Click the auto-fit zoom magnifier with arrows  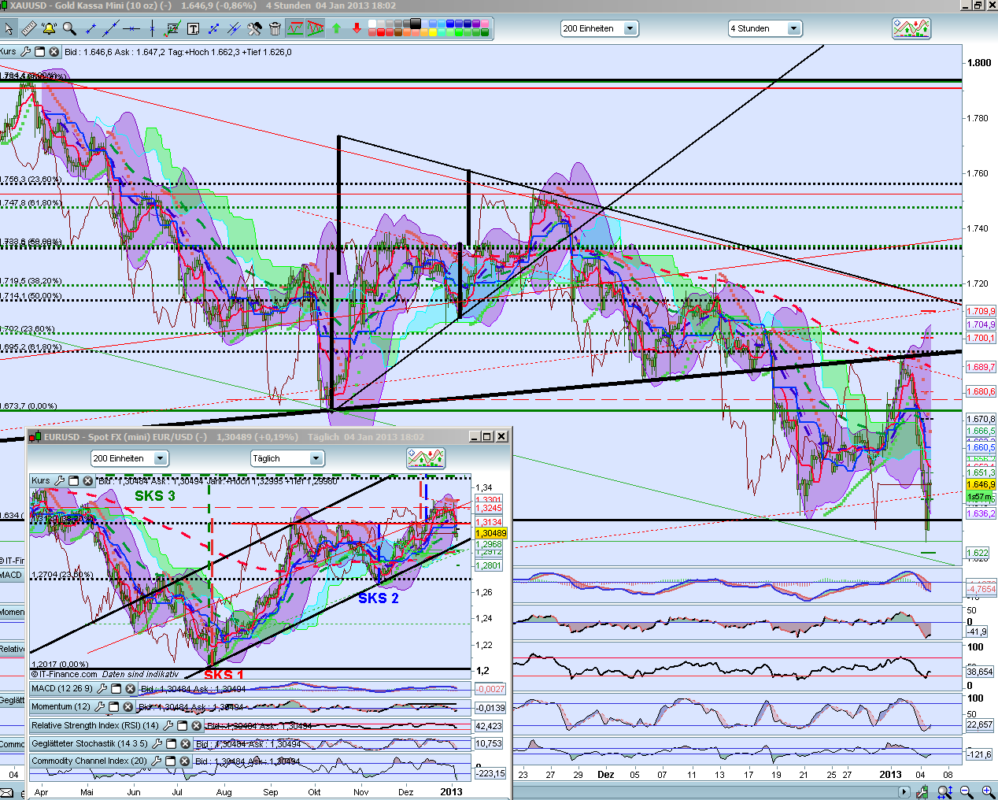[x=946, y=792]
